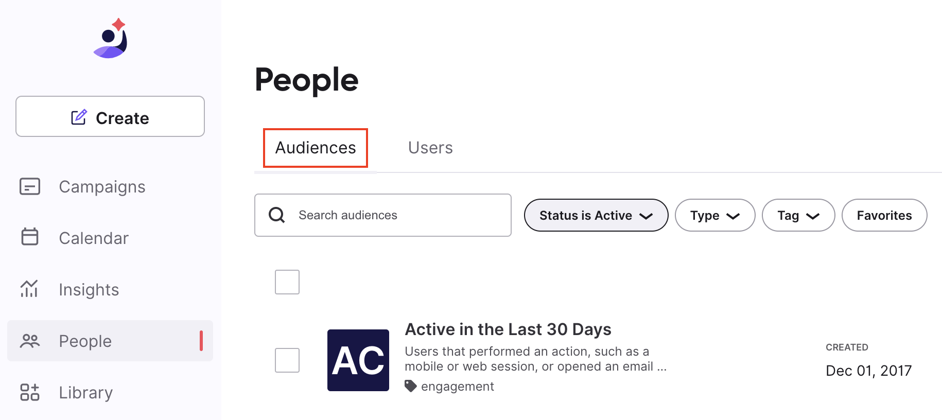
Task: Check the box for Active in the Last 30 Days
Action: tap(287, 360)
